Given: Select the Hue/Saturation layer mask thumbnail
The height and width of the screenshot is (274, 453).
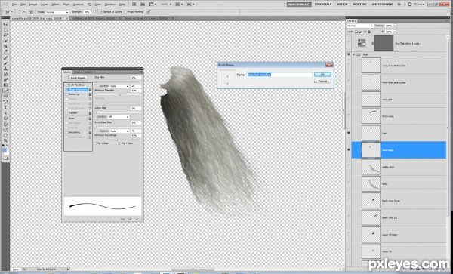Looking at the screenshot, I should click(384, 43).
